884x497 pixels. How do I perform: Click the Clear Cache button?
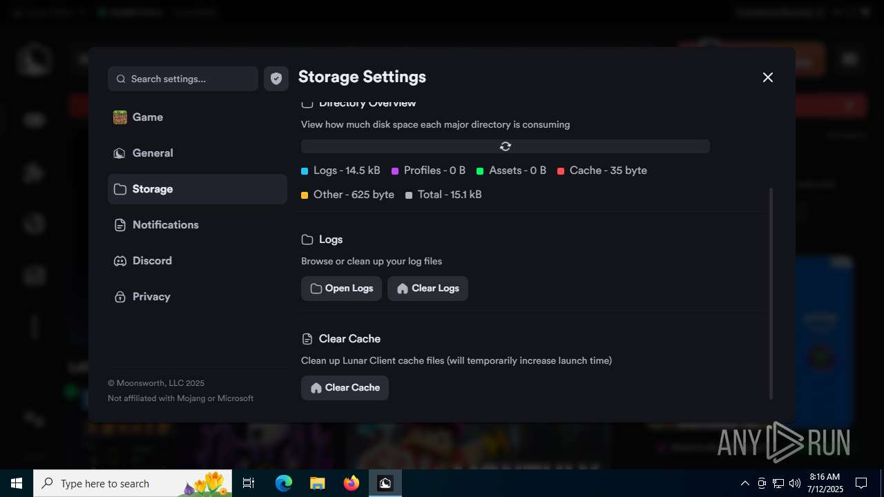[345, 388]
